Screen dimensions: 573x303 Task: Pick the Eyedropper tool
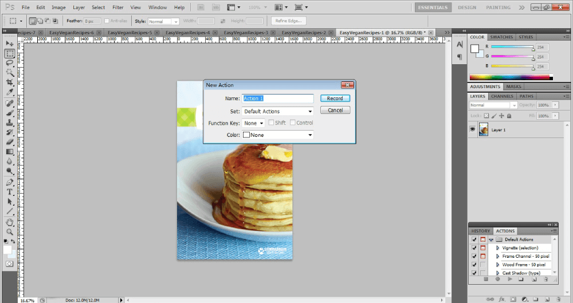10,92
